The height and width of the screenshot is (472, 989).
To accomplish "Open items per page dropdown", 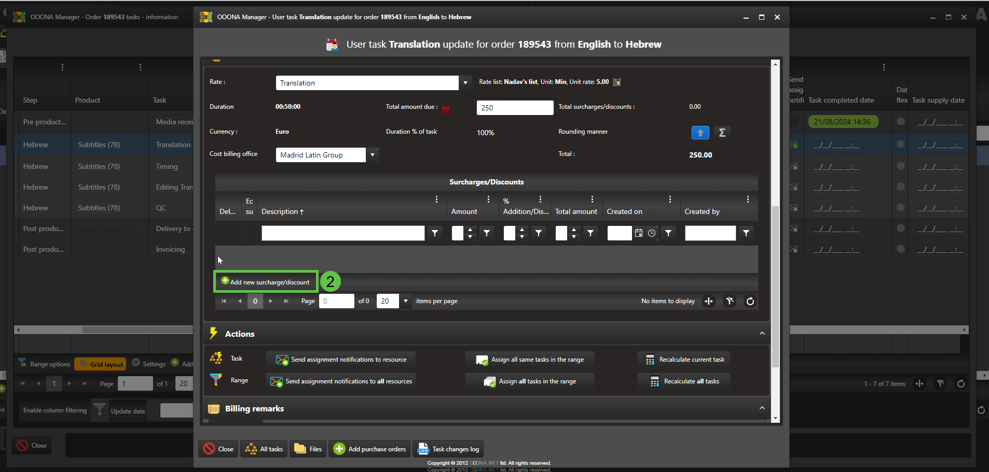I will (x=405, y=301).
